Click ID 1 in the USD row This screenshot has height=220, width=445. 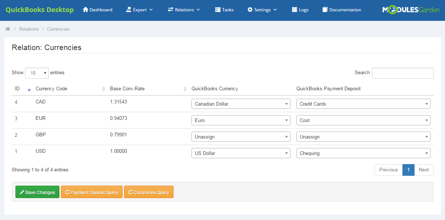(x=16, y=151)
